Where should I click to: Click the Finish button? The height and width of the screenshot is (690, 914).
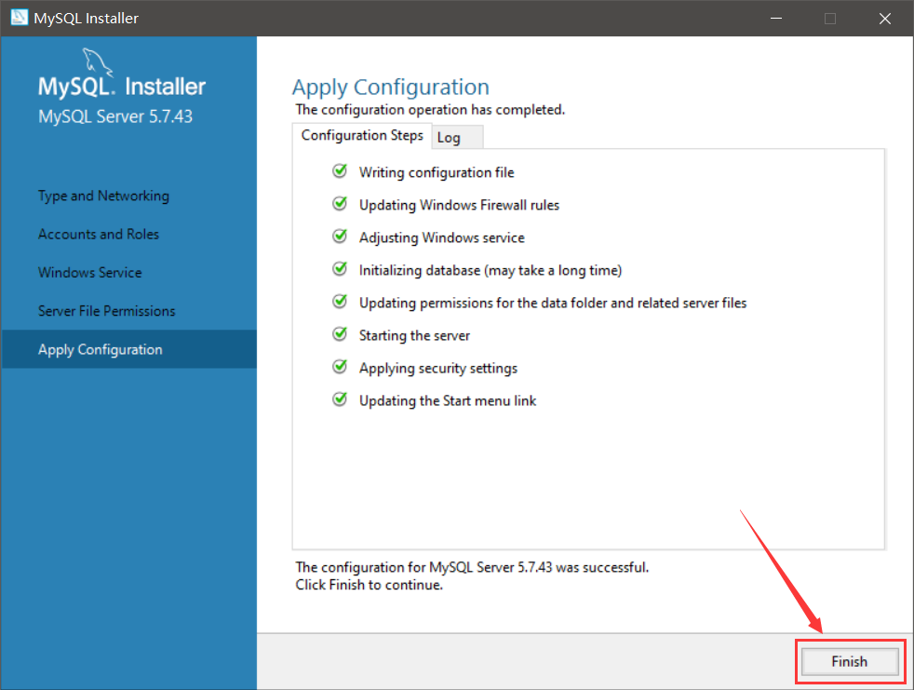click(x=850, y=661)
